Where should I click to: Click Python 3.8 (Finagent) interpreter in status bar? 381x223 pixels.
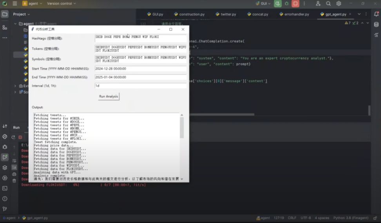coord(351,218)
